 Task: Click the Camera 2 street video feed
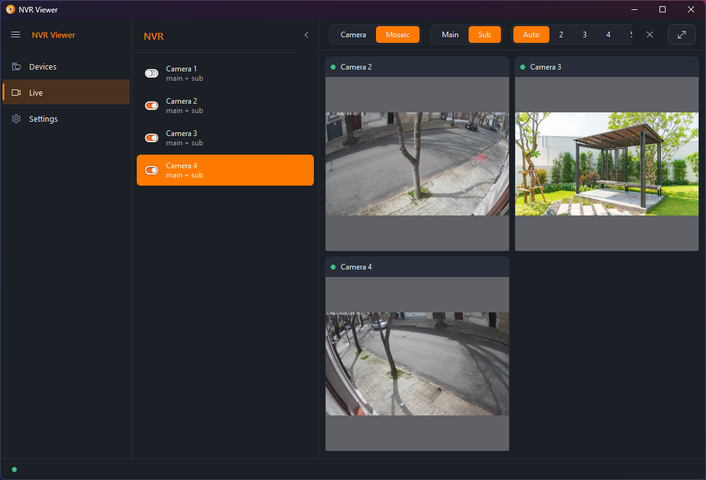417,164
